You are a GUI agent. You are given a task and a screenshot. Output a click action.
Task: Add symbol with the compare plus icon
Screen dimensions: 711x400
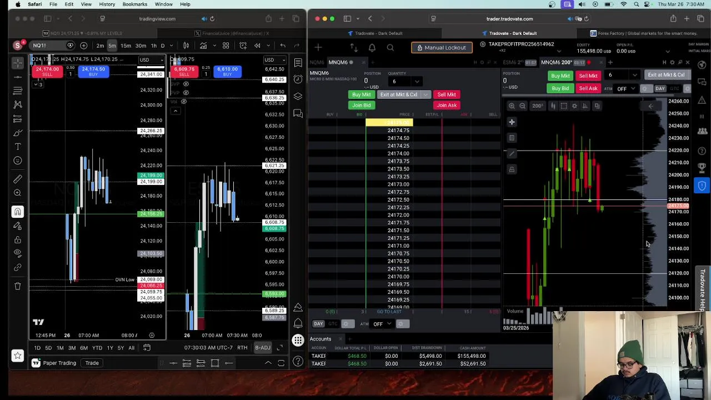click(83, 46)
